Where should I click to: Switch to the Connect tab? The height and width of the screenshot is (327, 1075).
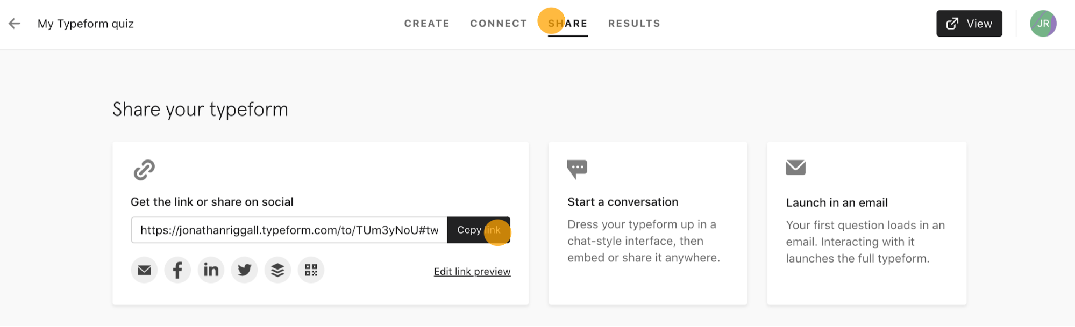pyautogui.click(x=499, y=24)
